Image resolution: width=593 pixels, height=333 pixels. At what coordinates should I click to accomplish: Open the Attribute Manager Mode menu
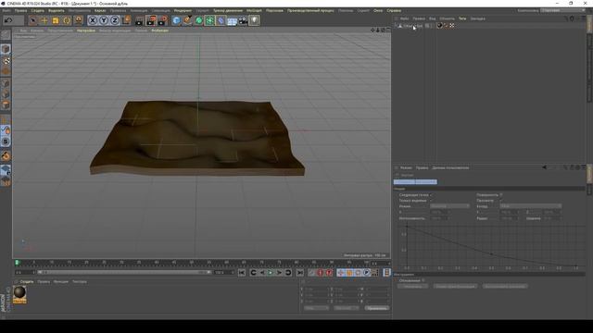[406, 167]
